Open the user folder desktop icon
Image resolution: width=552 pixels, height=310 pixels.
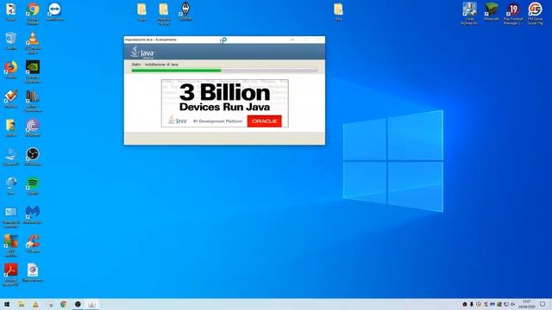[x=11, y=127]
